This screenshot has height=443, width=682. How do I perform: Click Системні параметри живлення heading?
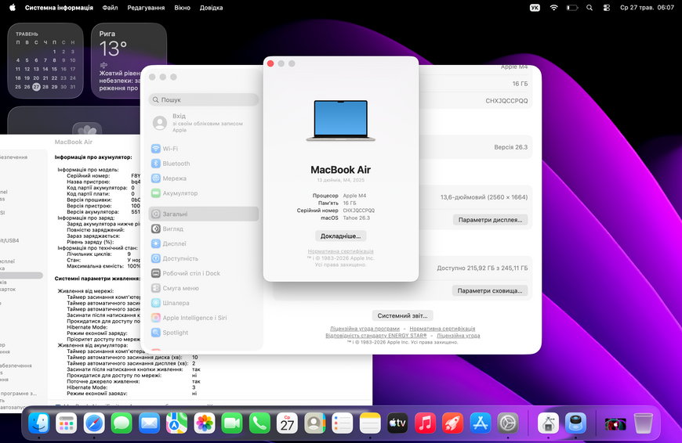[97, 279]
